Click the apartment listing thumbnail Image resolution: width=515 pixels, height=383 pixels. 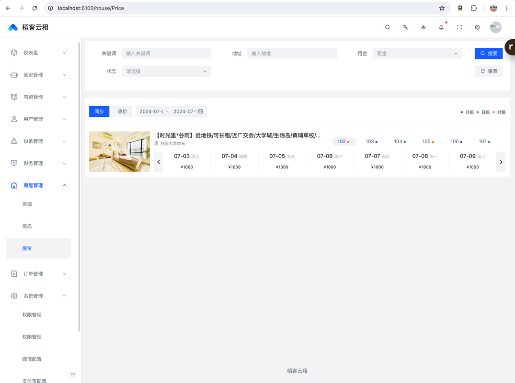coord(120,152)
